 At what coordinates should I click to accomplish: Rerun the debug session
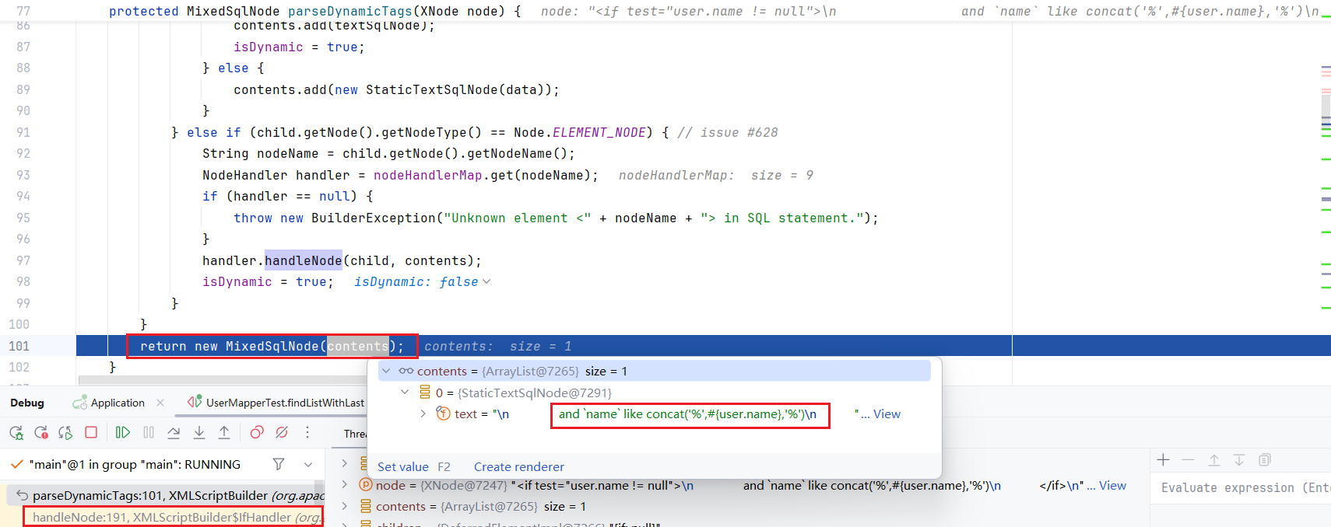16,432
